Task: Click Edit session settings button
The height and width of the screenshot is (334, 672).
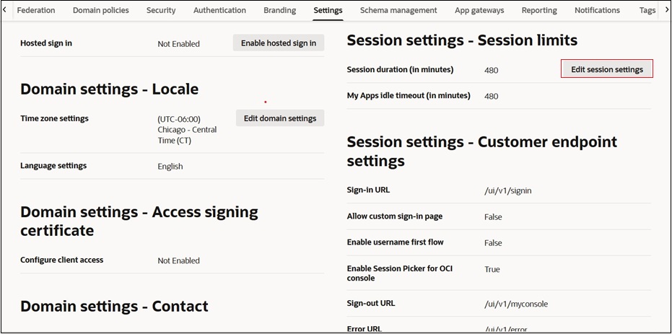Action: pos(607,69)
